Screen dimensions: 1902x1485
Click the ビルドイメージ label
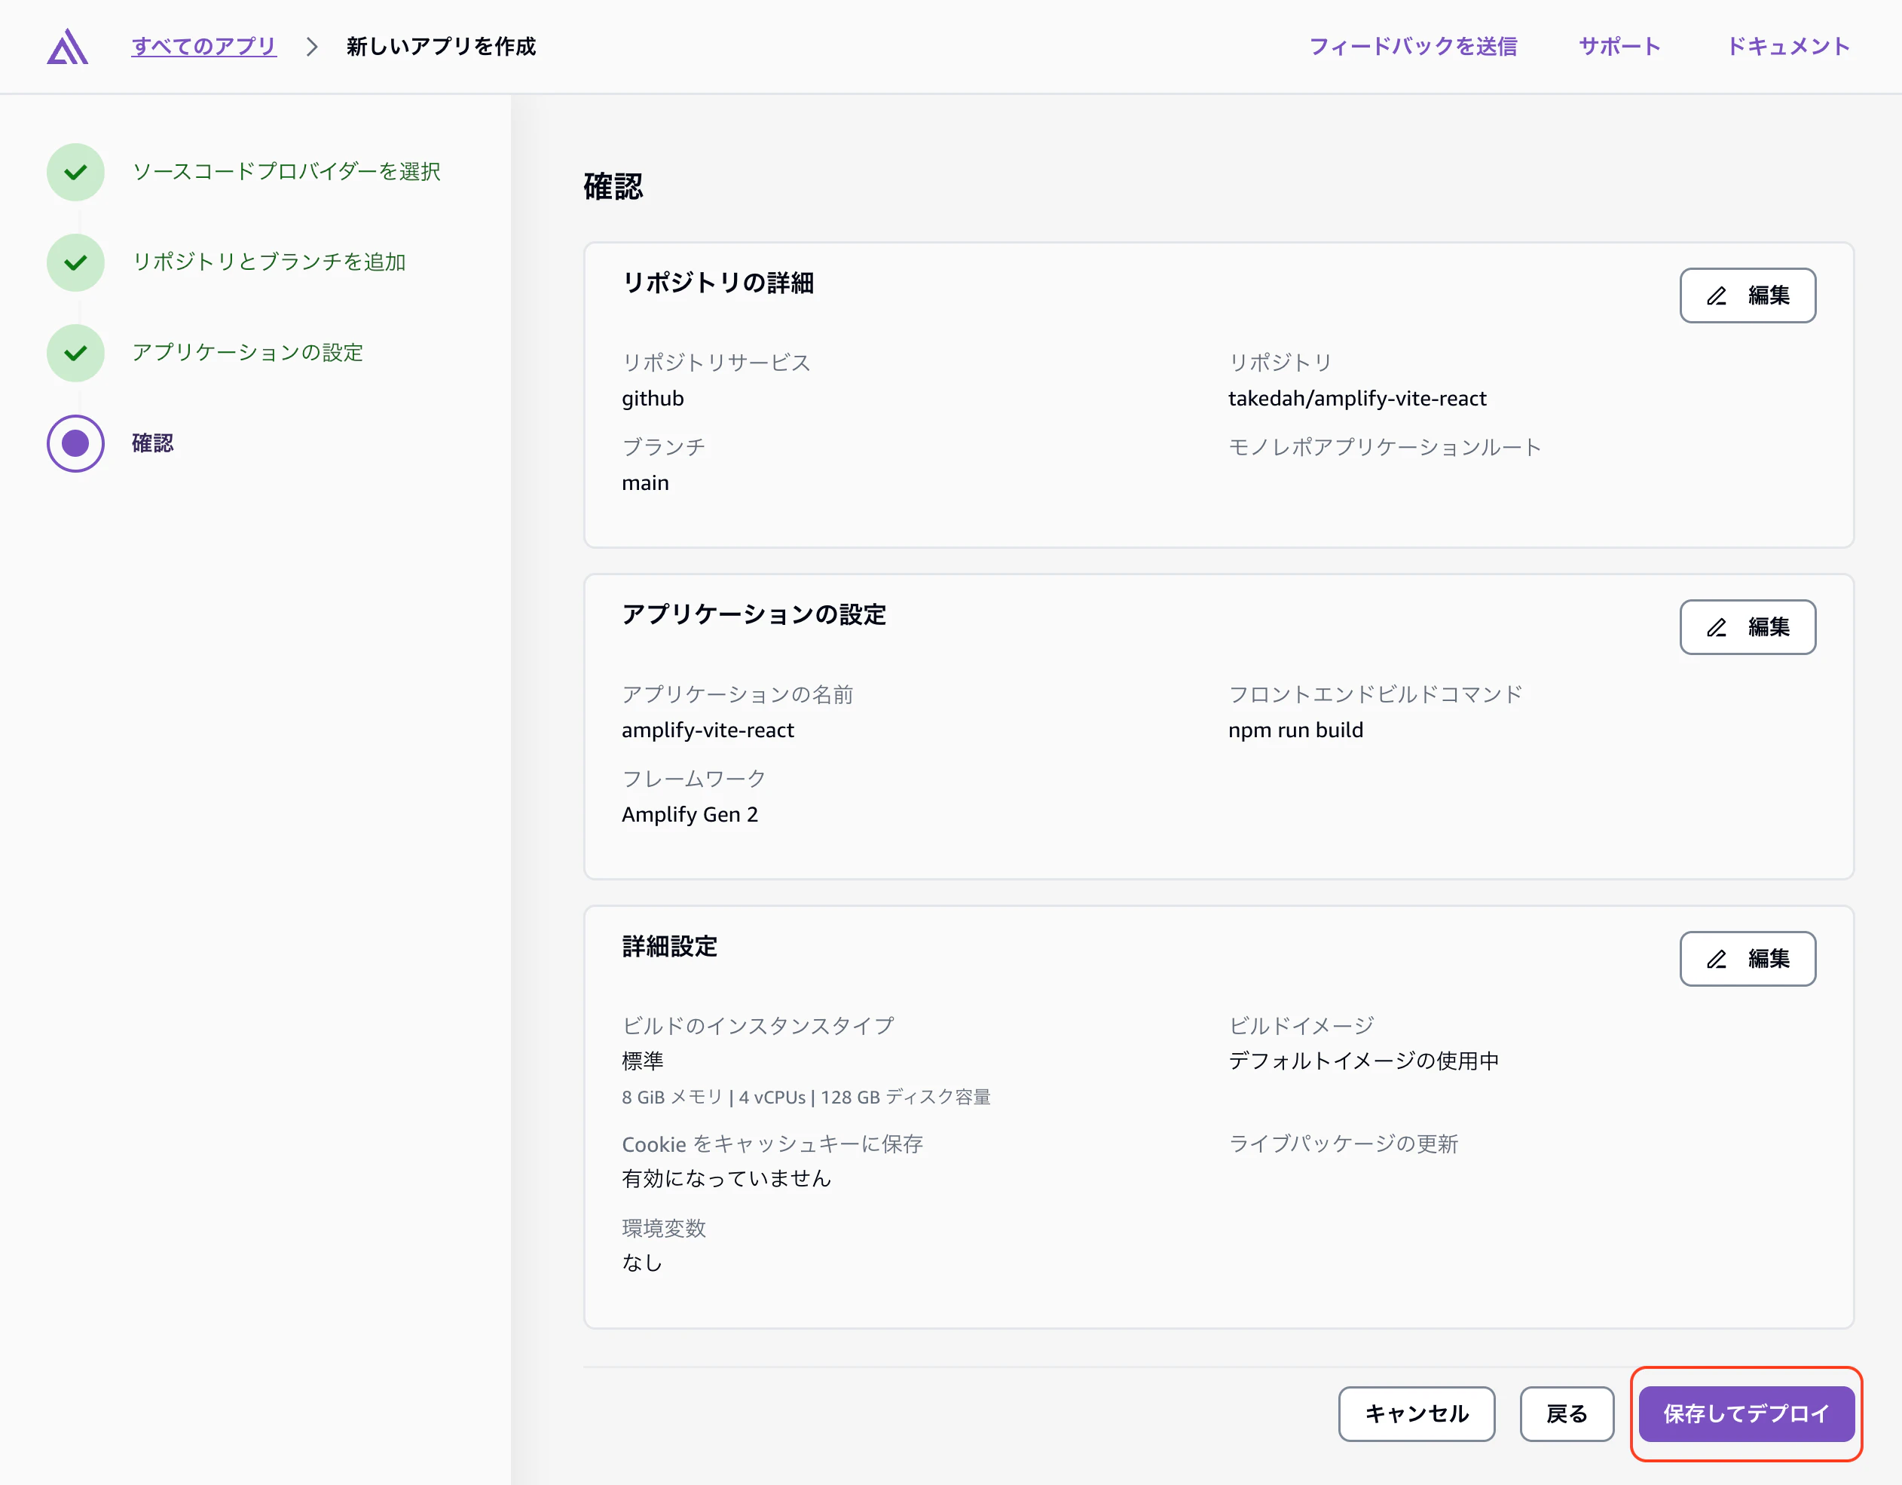pyautogui.click(x=1301, y=1026)
